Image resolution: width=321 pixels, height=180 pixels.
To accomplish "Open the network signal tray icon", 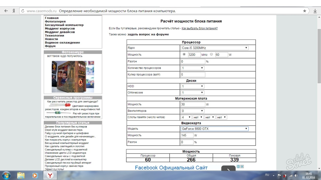I will click(x=291, y=175).
